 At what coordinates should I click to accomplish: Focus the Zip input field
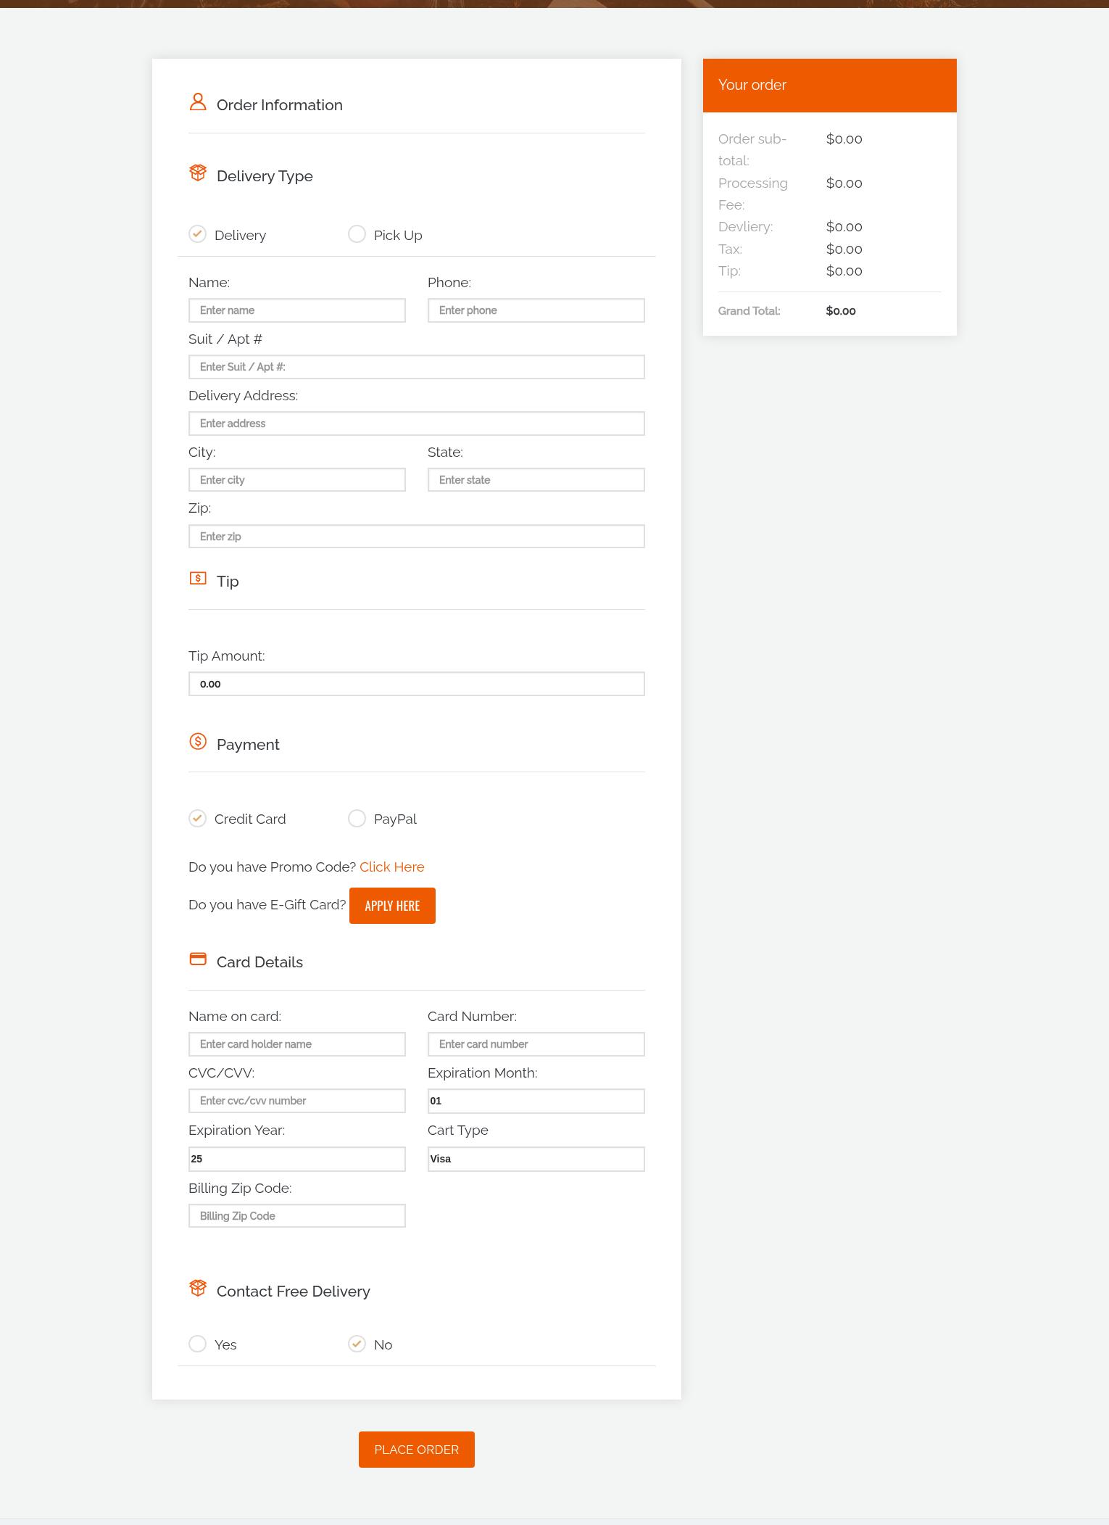point(417,537)
